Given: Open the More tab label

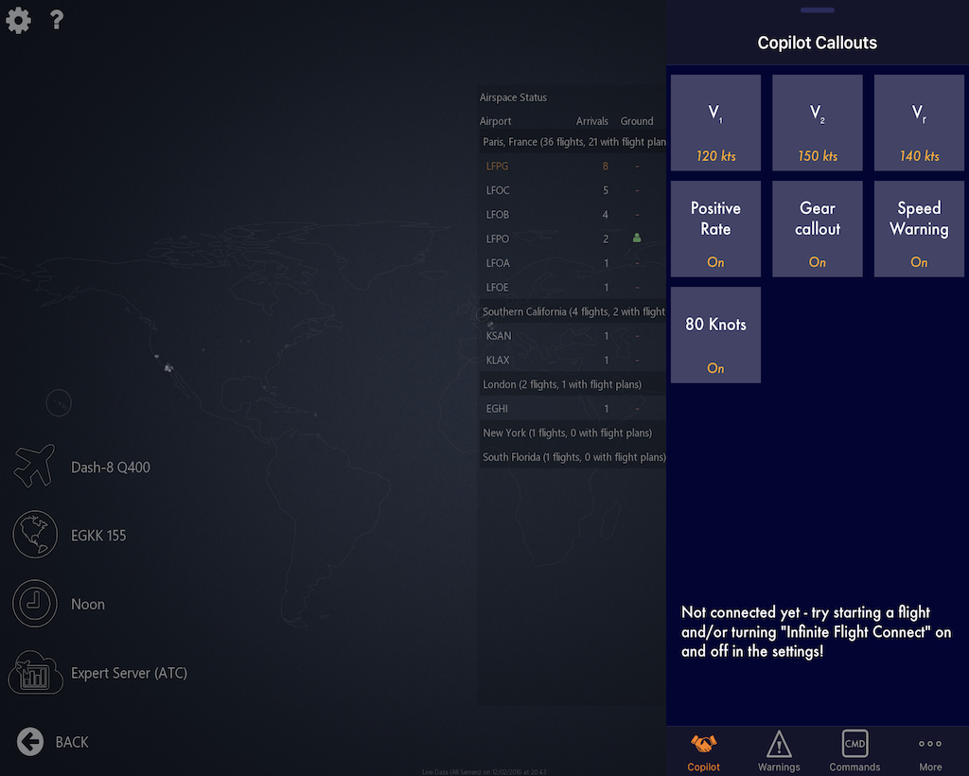Looking at the screenshot, I should pos(930,767).
